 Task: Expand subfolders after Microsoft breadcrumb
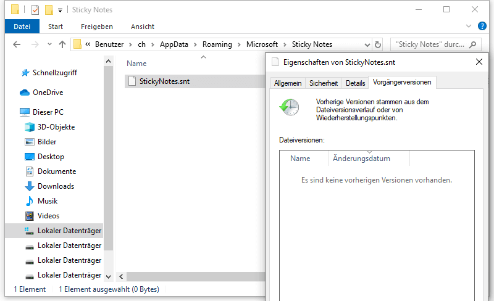click(285, 44)
